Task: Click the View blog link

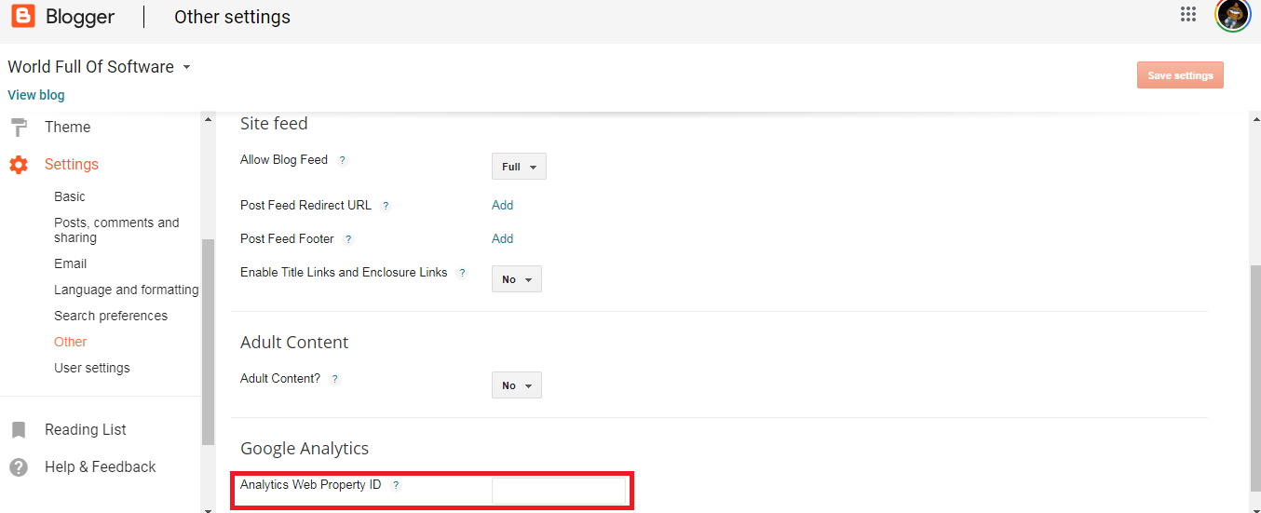Action: tap(36, 95)
